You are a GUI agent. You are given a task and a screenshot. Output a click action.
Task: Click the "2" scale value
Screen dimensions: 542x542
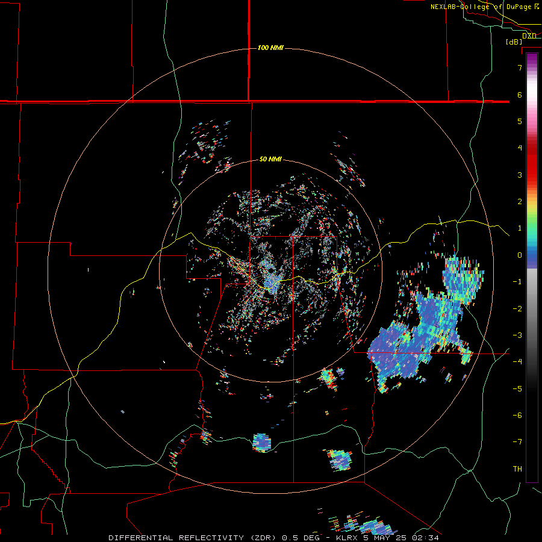tap(520, 202)
